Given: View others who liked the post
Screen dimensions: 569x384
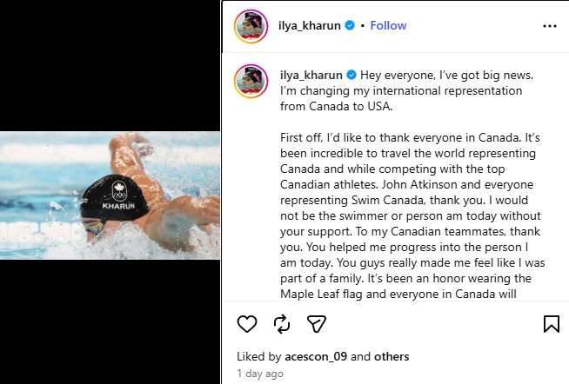Looking at the screenshot, I should 393,356.
